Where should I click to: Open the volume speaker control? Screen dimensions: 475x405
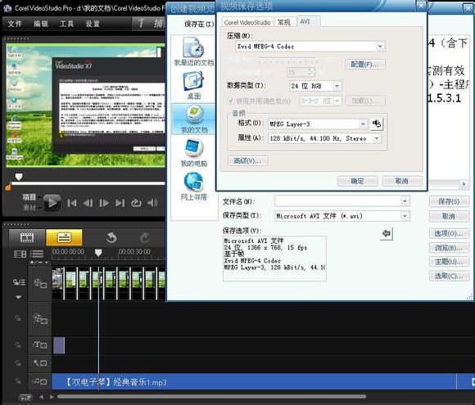pos(152,203)
